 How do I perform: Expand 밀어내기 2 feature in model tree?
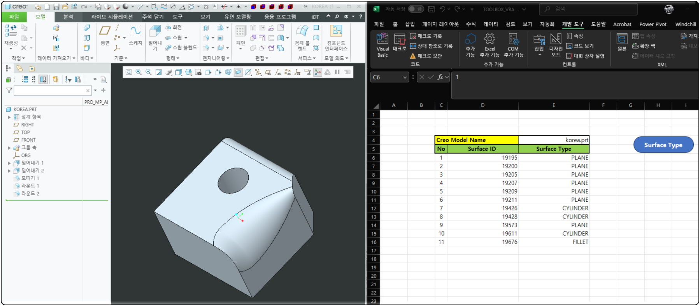click(x=9, y=171)
